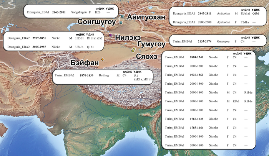This screenshot has height=156, width=269.
Task: Click Dzungaria_EBA1 label in Songshugou row
Action: point(38,12)
